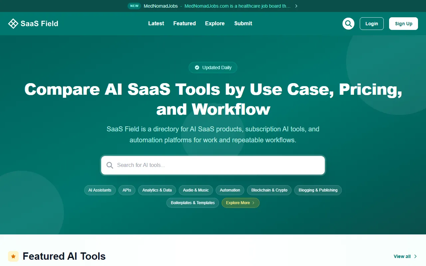Open the Explore nav menu item
The height and width of the screenshot is (266, 426).
pyautogui.click(x=215, y=24)
